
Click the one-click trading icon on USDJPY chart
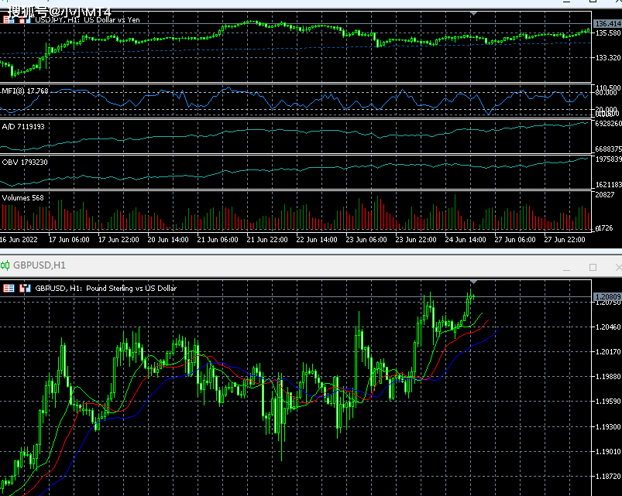coord(9,19)
